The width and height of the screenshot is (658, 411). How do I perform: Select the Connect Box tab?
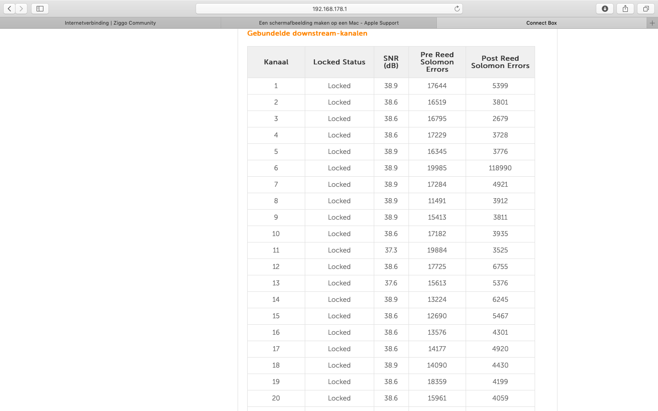click(541, 23)
